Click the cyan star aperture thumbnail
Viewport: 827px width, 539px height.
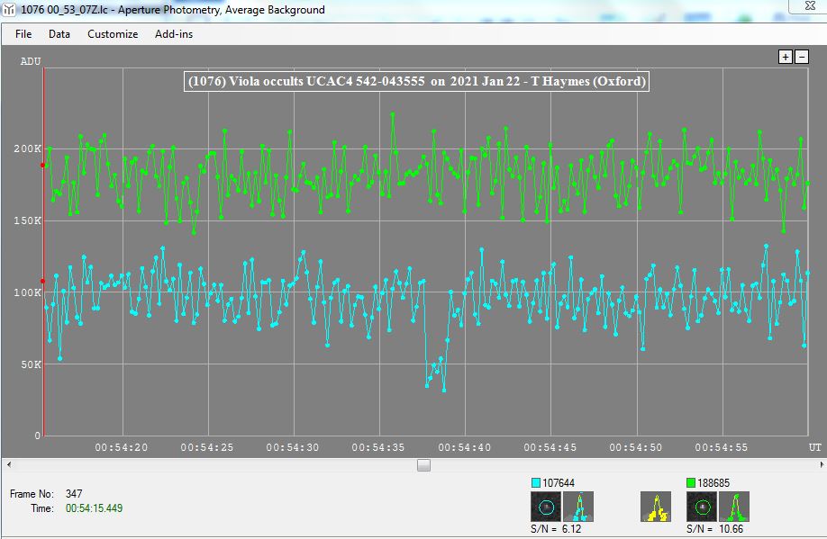545,508
